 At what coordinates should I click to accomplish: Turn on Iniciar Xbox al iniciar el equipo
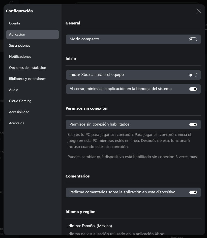click(x=193, y=75)
